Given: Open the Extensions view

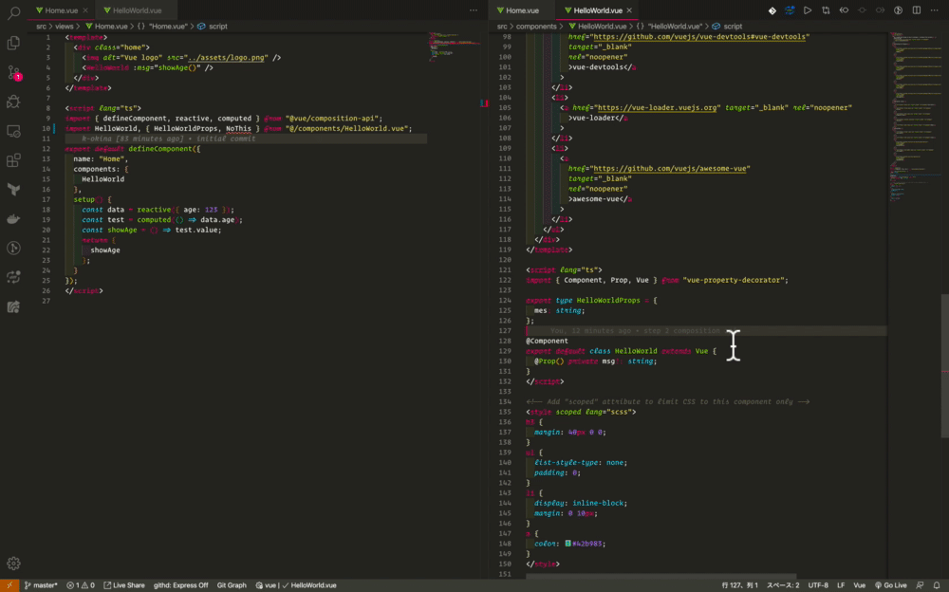Looking at the screenshot, I should [x=13, y=159].
